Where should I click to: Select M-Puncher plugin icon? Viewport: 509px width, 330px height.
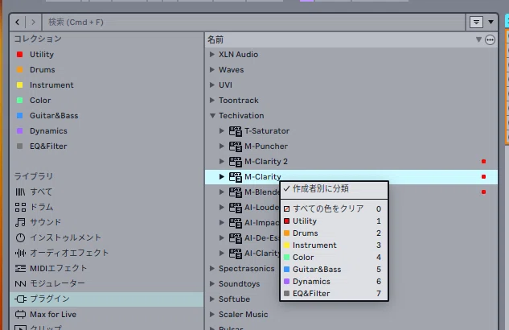pos(236,146)
